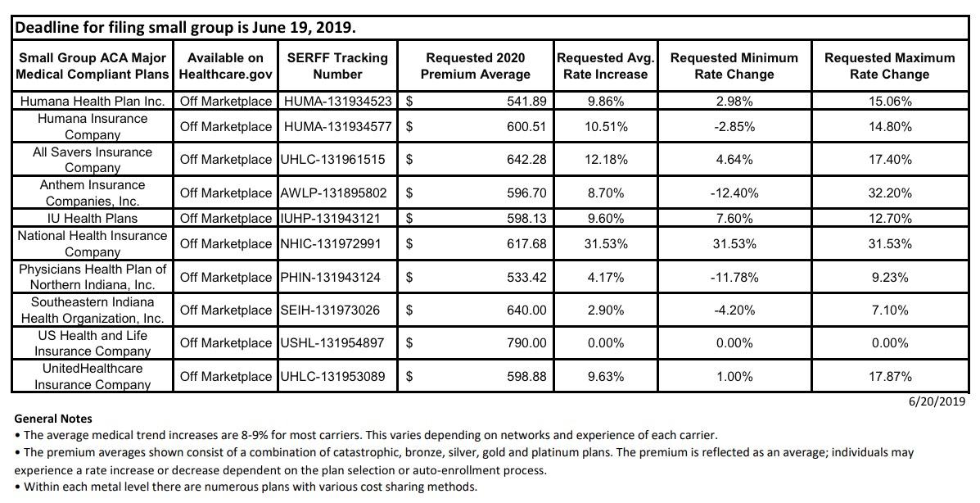
Task: Click the Requested Maximum Rate Change header
Action: (889, 66)
